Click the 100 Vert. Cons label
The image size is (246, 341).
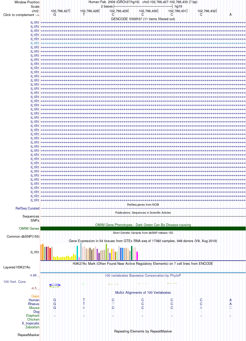15,282
